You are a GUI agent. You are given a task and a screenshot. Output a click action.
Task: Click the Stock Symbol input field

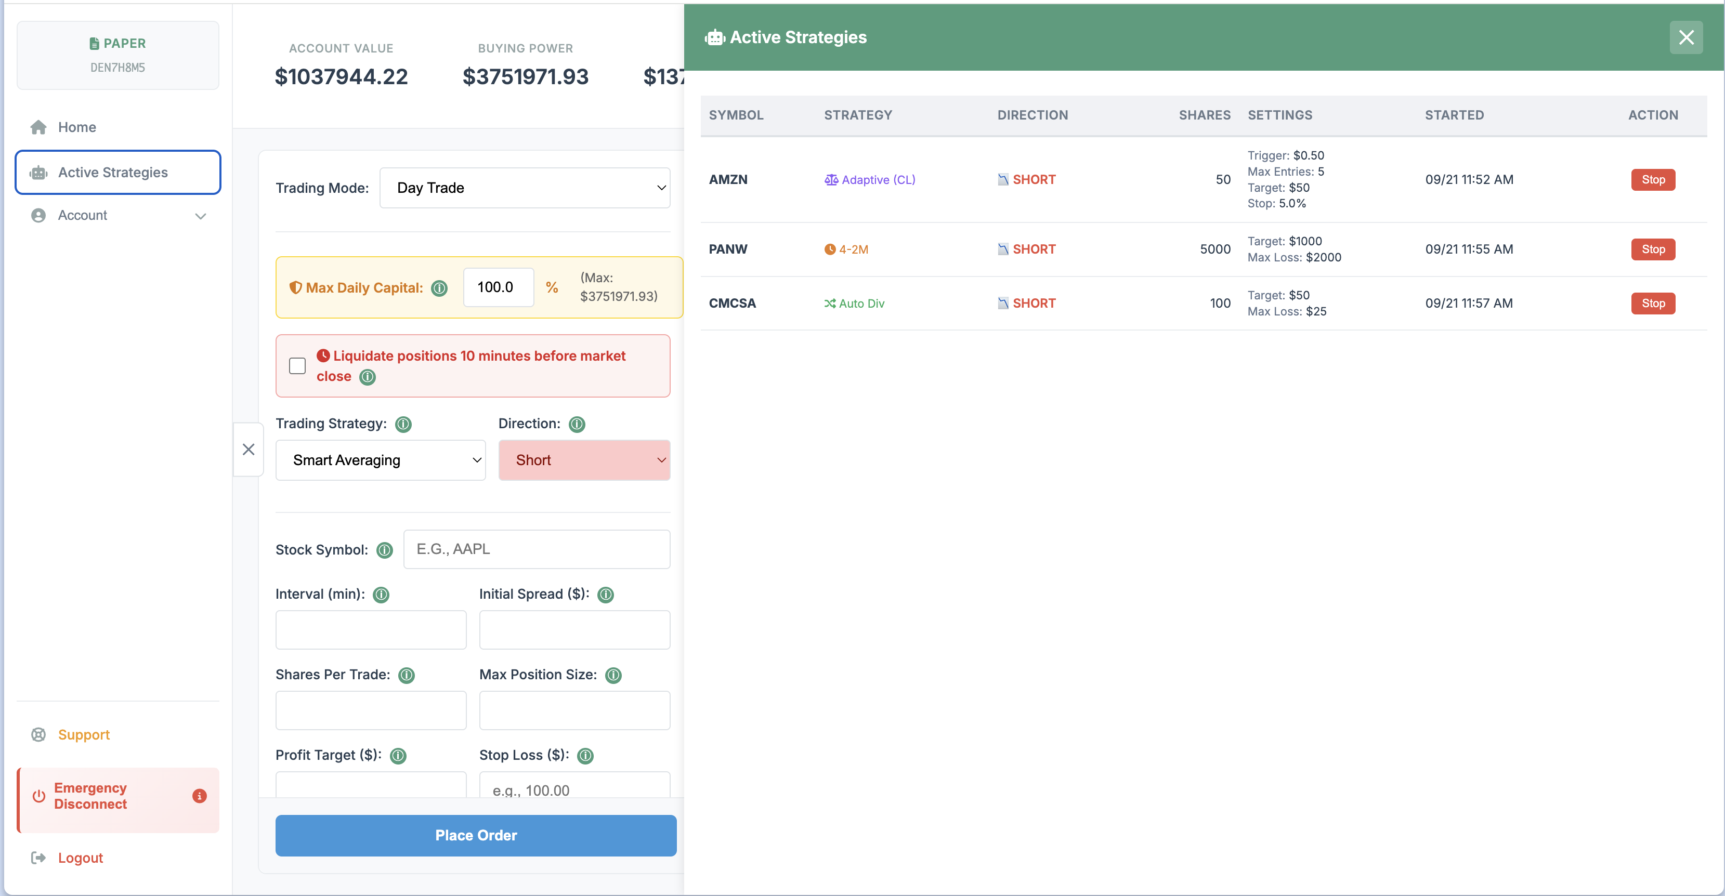coord(537,549)
